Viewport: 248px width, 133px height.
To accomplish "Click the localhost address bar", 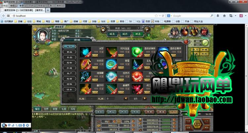I will 85,16.
